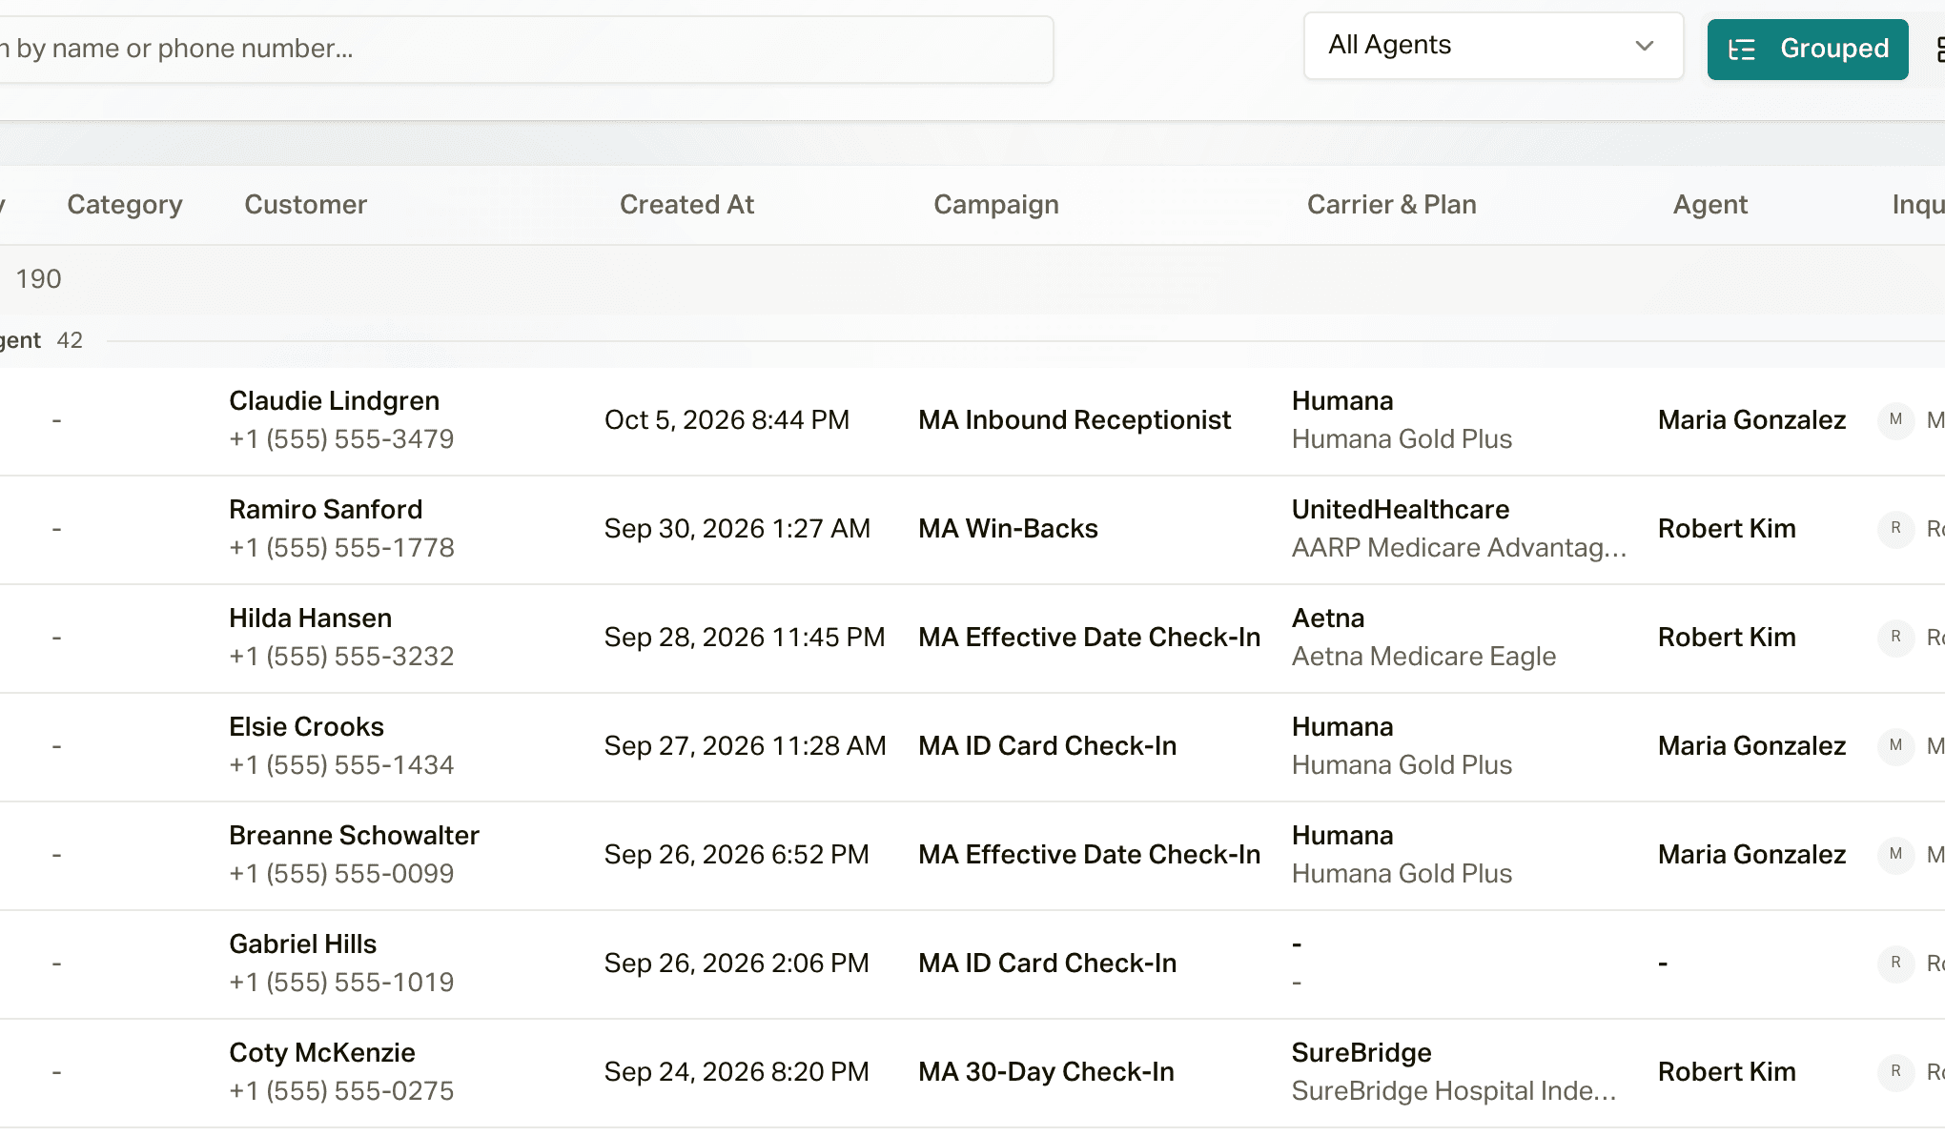The height and width of the screenshot is (1136, 1945).
Task: Click the R avatar in Ramiro Sanford's row
Action: coord(1895,529)
